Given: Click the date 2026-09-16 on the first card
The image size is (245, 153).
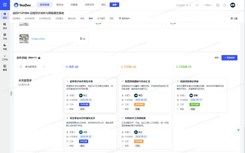Looking at the screenshot, I should coord(86,100).
